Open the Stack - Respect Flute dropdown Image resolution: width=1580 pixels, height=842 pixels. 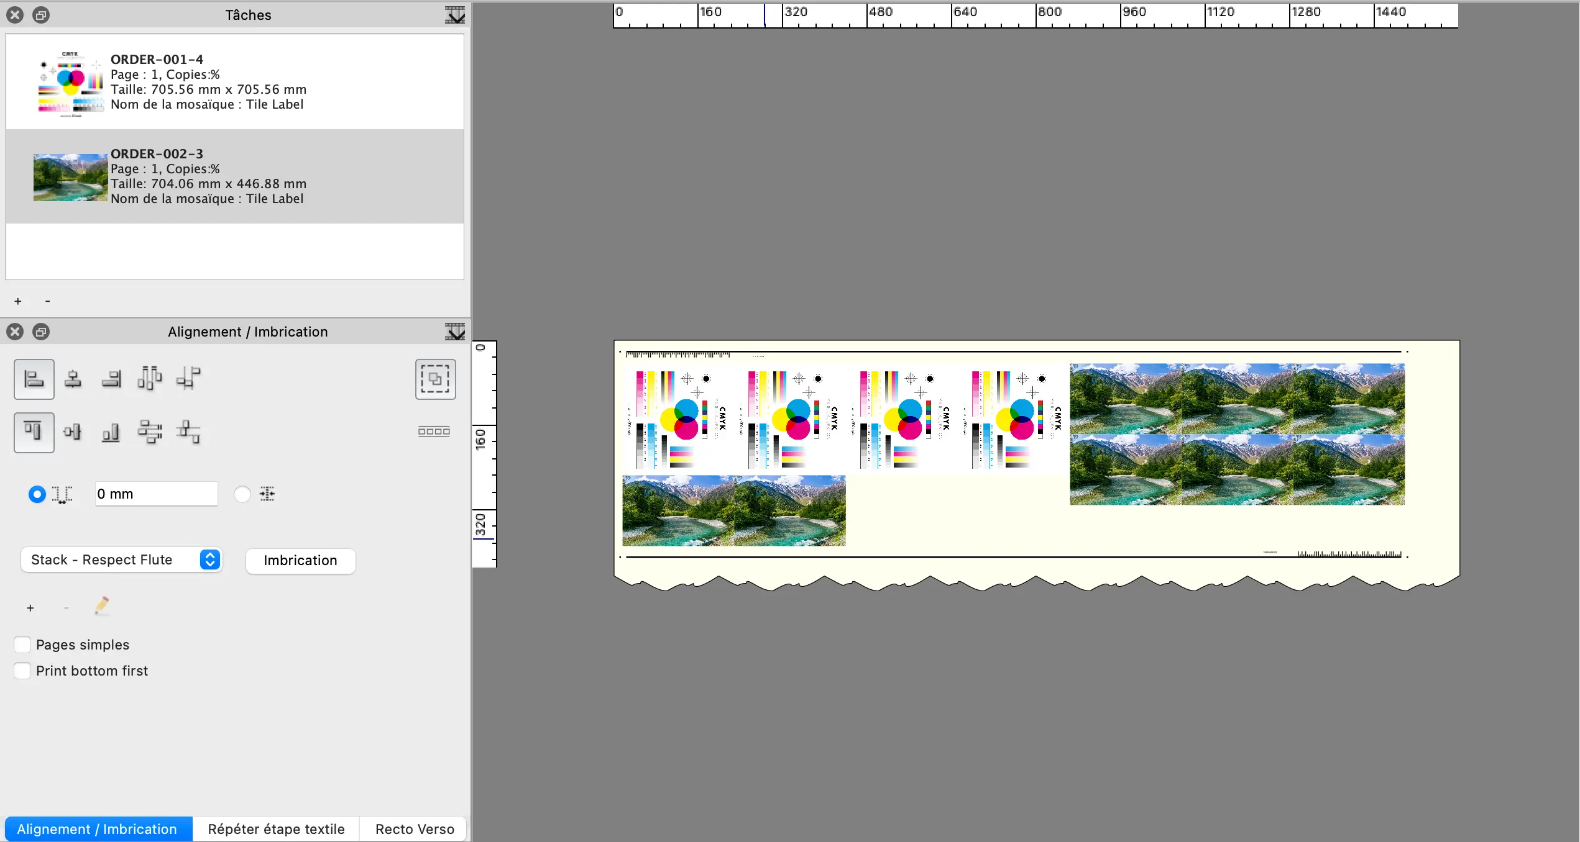click(x=122, y=559)
